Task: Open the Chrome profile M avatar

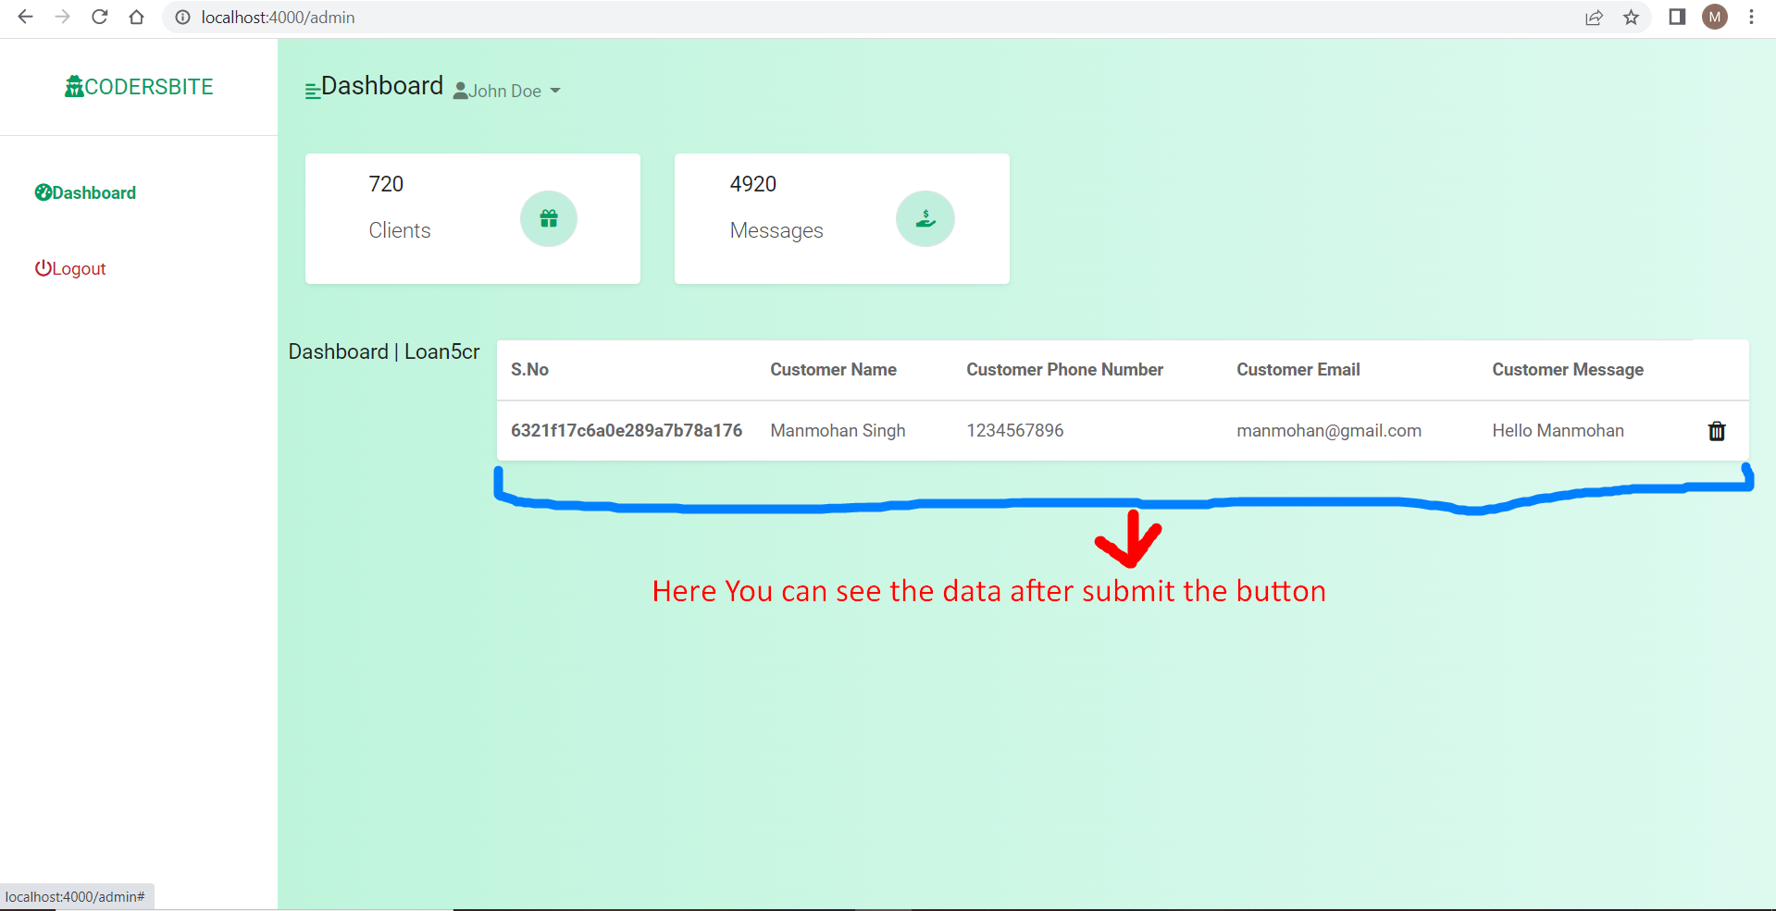Action: point(1714,17)
